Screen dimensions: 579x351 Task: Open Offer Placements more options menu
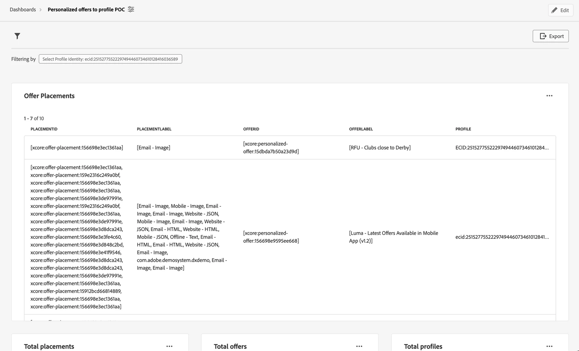(x=549, y=96)
